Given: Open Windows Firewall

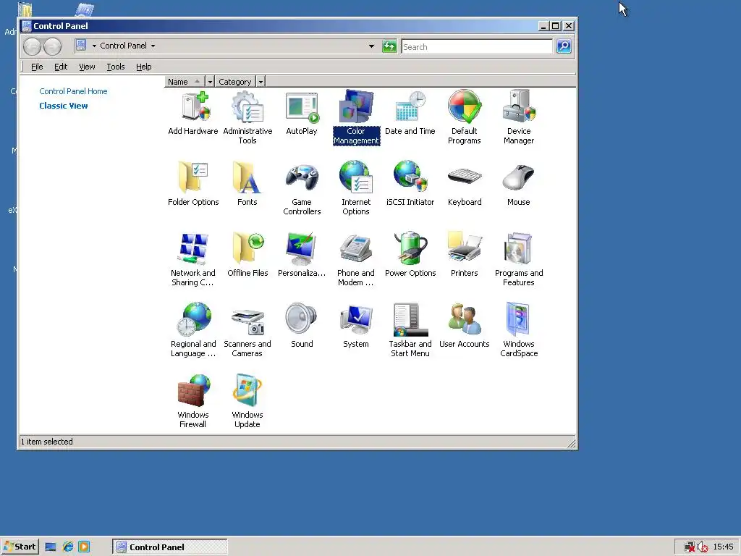Looking at the screenshot, I should [x=192, y=402].
